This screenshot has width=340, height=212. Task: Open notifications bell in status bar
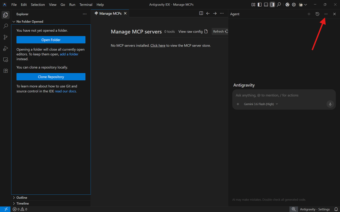(336, 209)
